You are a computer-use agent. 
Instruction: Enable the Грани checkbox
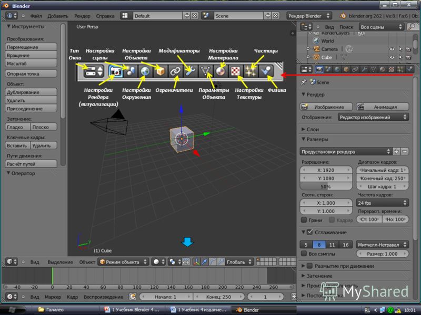[x=304, y=220]
